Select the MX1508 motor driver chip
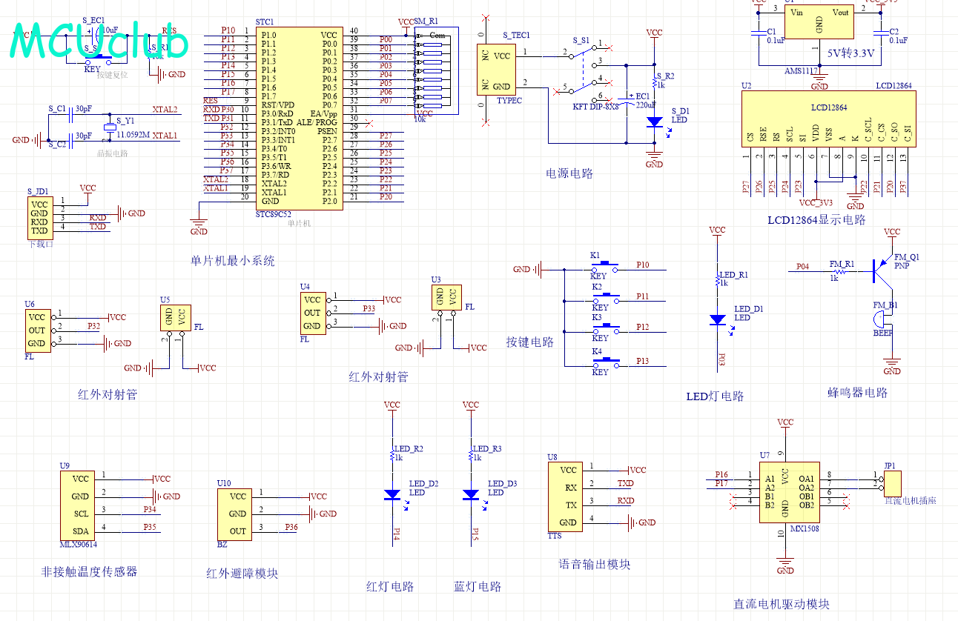958x621 pixels. (x=785, y=493)
